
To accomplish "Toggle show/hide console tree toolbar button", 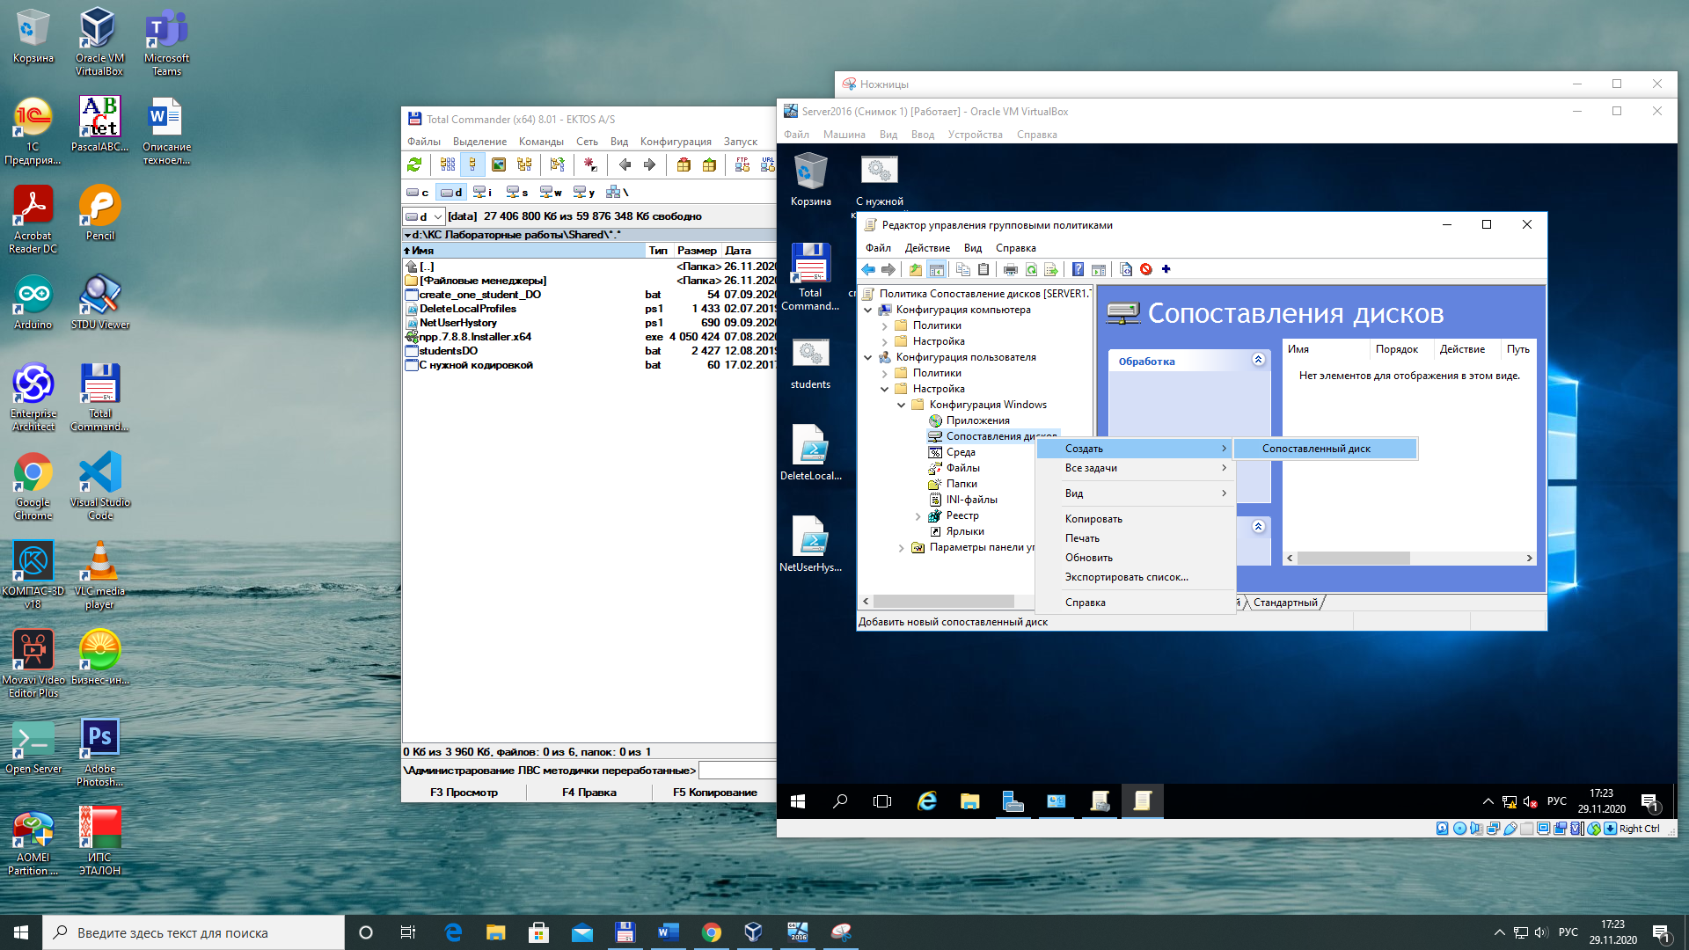I will pyautogui.click(x=937, y=270).
